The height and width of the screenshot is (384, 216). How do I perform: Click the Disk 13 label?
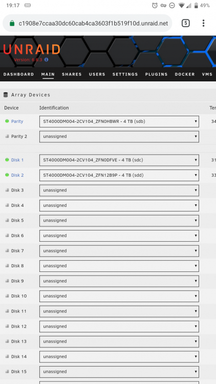(x=19, y=342)
